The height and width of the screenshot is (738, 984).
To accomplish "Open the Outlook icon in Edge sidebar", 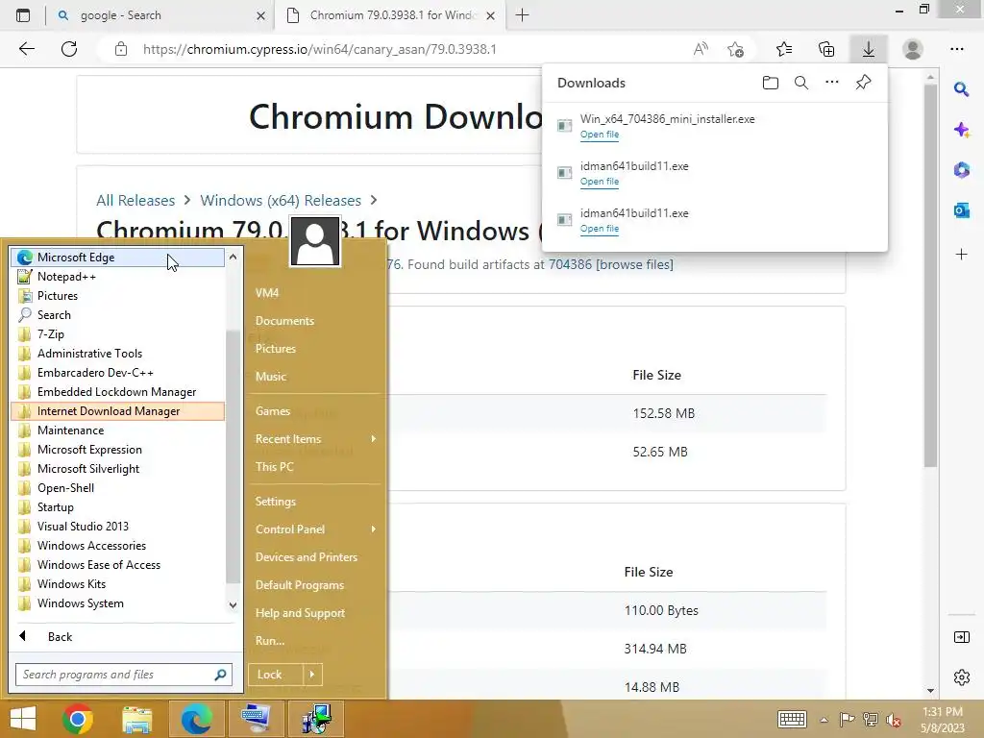I will 961,210.
